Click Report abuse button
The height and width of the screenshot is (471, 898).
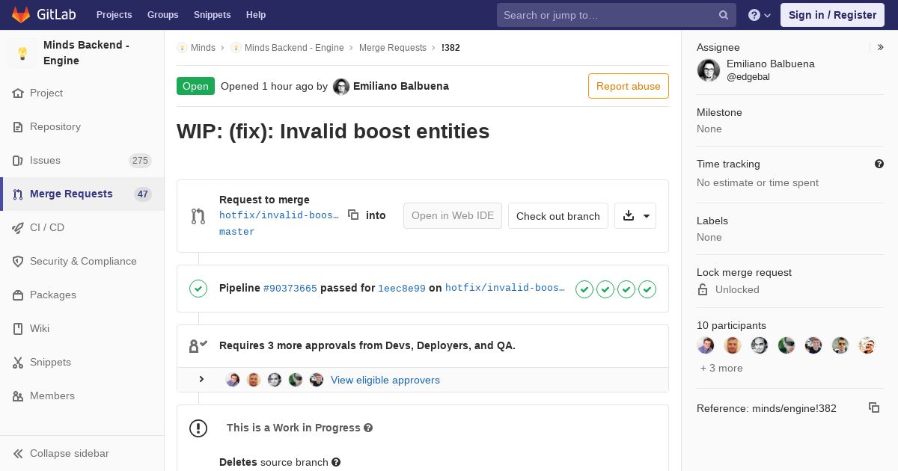(x=629, y=86)
